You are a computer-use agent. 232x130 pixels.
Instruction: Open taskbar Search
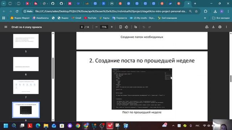14,126
